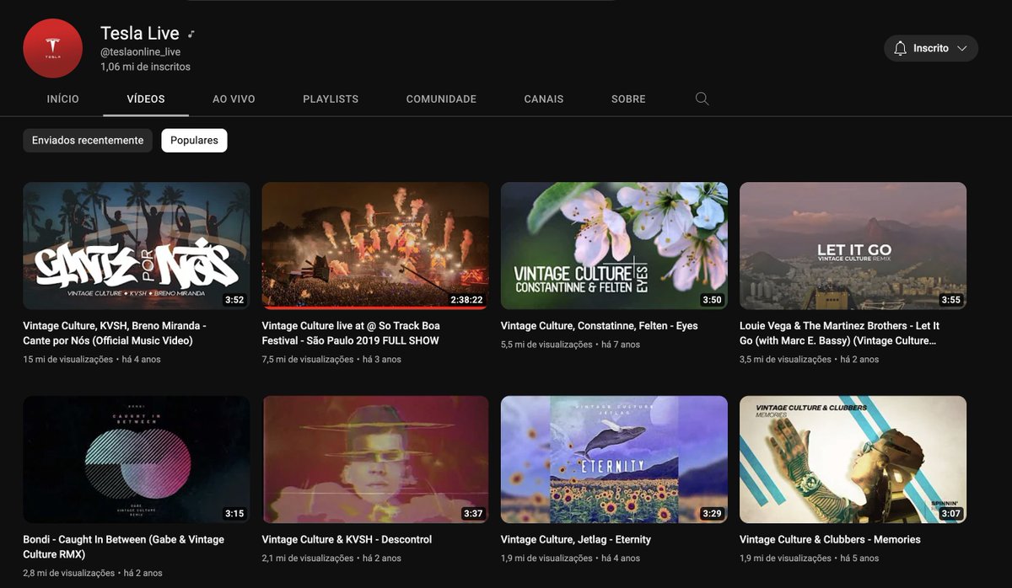
Task: Expand the Inscrito subscription dropdown chevron
Action: [x=961, y=48]
